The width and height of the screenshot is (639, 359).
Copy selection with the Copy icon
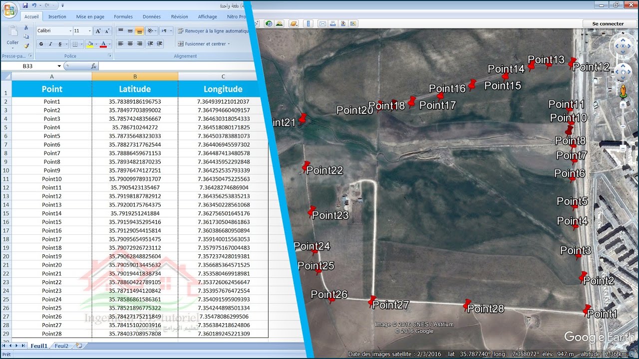click(x=26, y=37)
